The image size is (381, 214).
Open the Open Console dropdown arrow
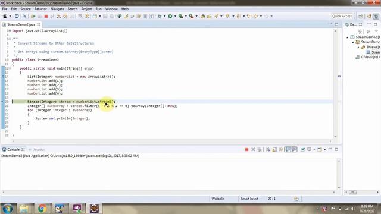[x=324, y=149]
